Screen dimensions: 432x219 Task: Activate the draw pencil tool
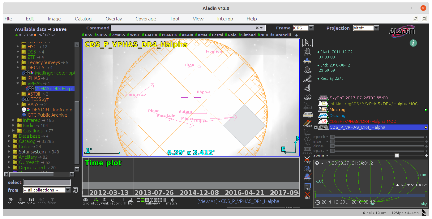point(307,79)
